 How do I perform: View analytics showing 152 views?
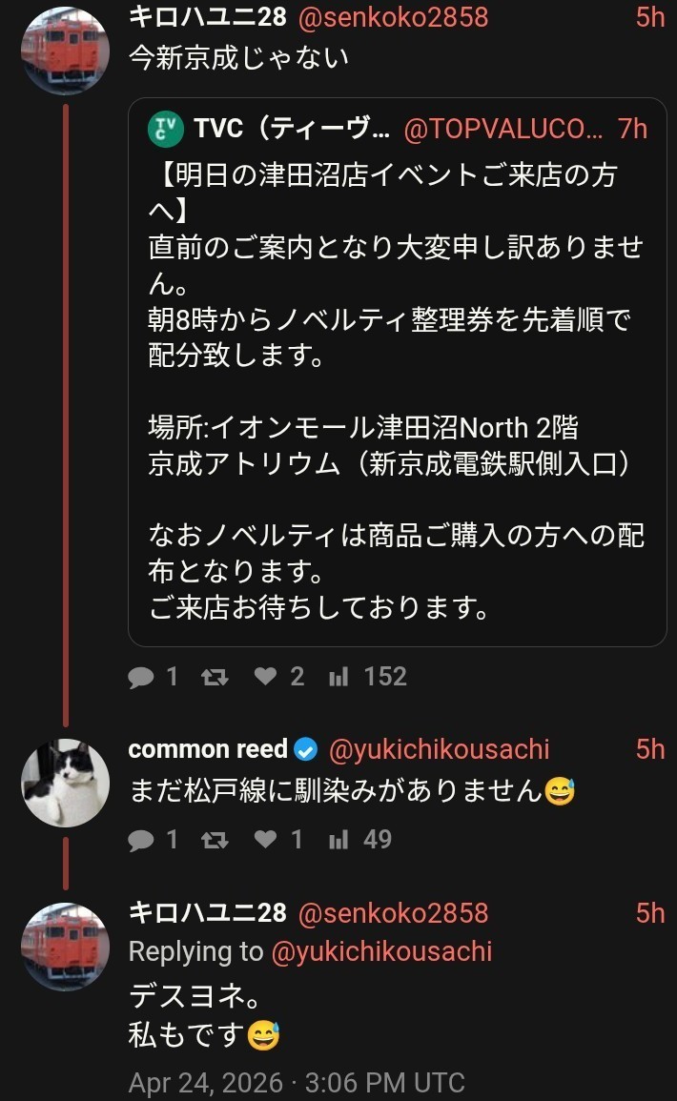(338, 677)
